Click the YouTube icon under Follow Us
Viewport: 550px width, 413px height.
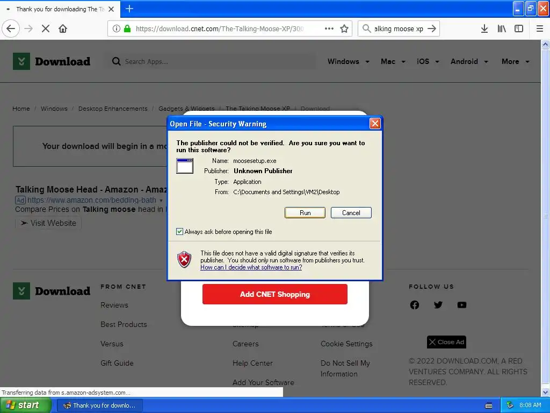pos(461,305)
